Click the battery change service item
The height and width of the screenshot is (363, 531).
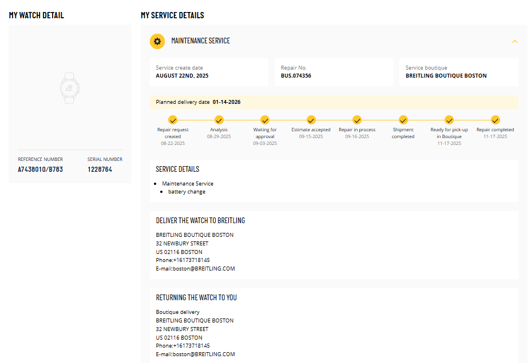click(x=187, y=192)
